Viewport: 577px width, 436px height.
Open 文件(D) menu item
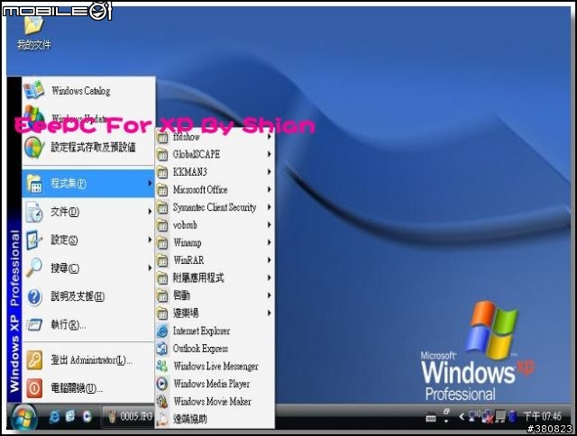88,212
